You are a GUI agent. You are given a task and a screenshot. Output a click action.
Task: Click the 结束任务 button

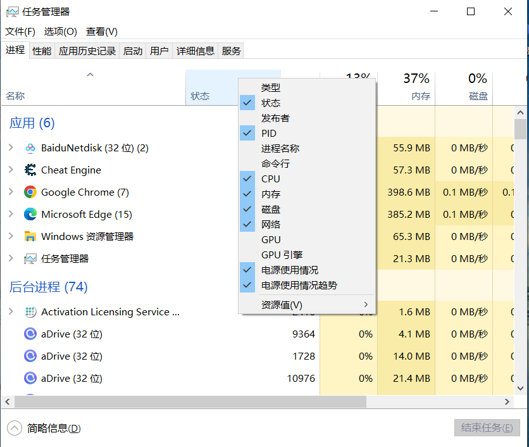487,428
